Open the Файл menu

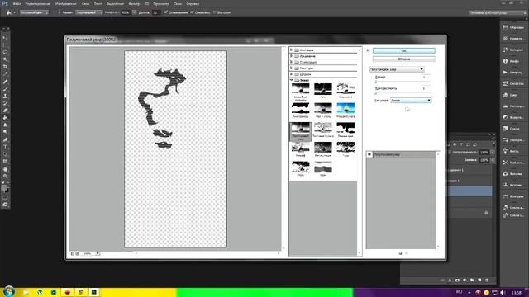click(17, 3)
